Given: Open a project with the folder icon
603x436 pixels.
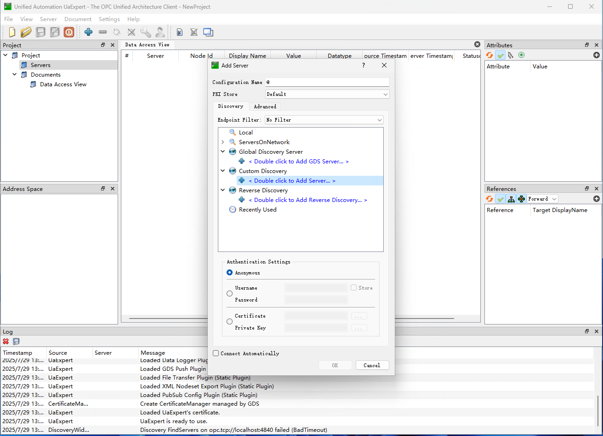Looking at the screenshot, I should (x=26, y=32).
